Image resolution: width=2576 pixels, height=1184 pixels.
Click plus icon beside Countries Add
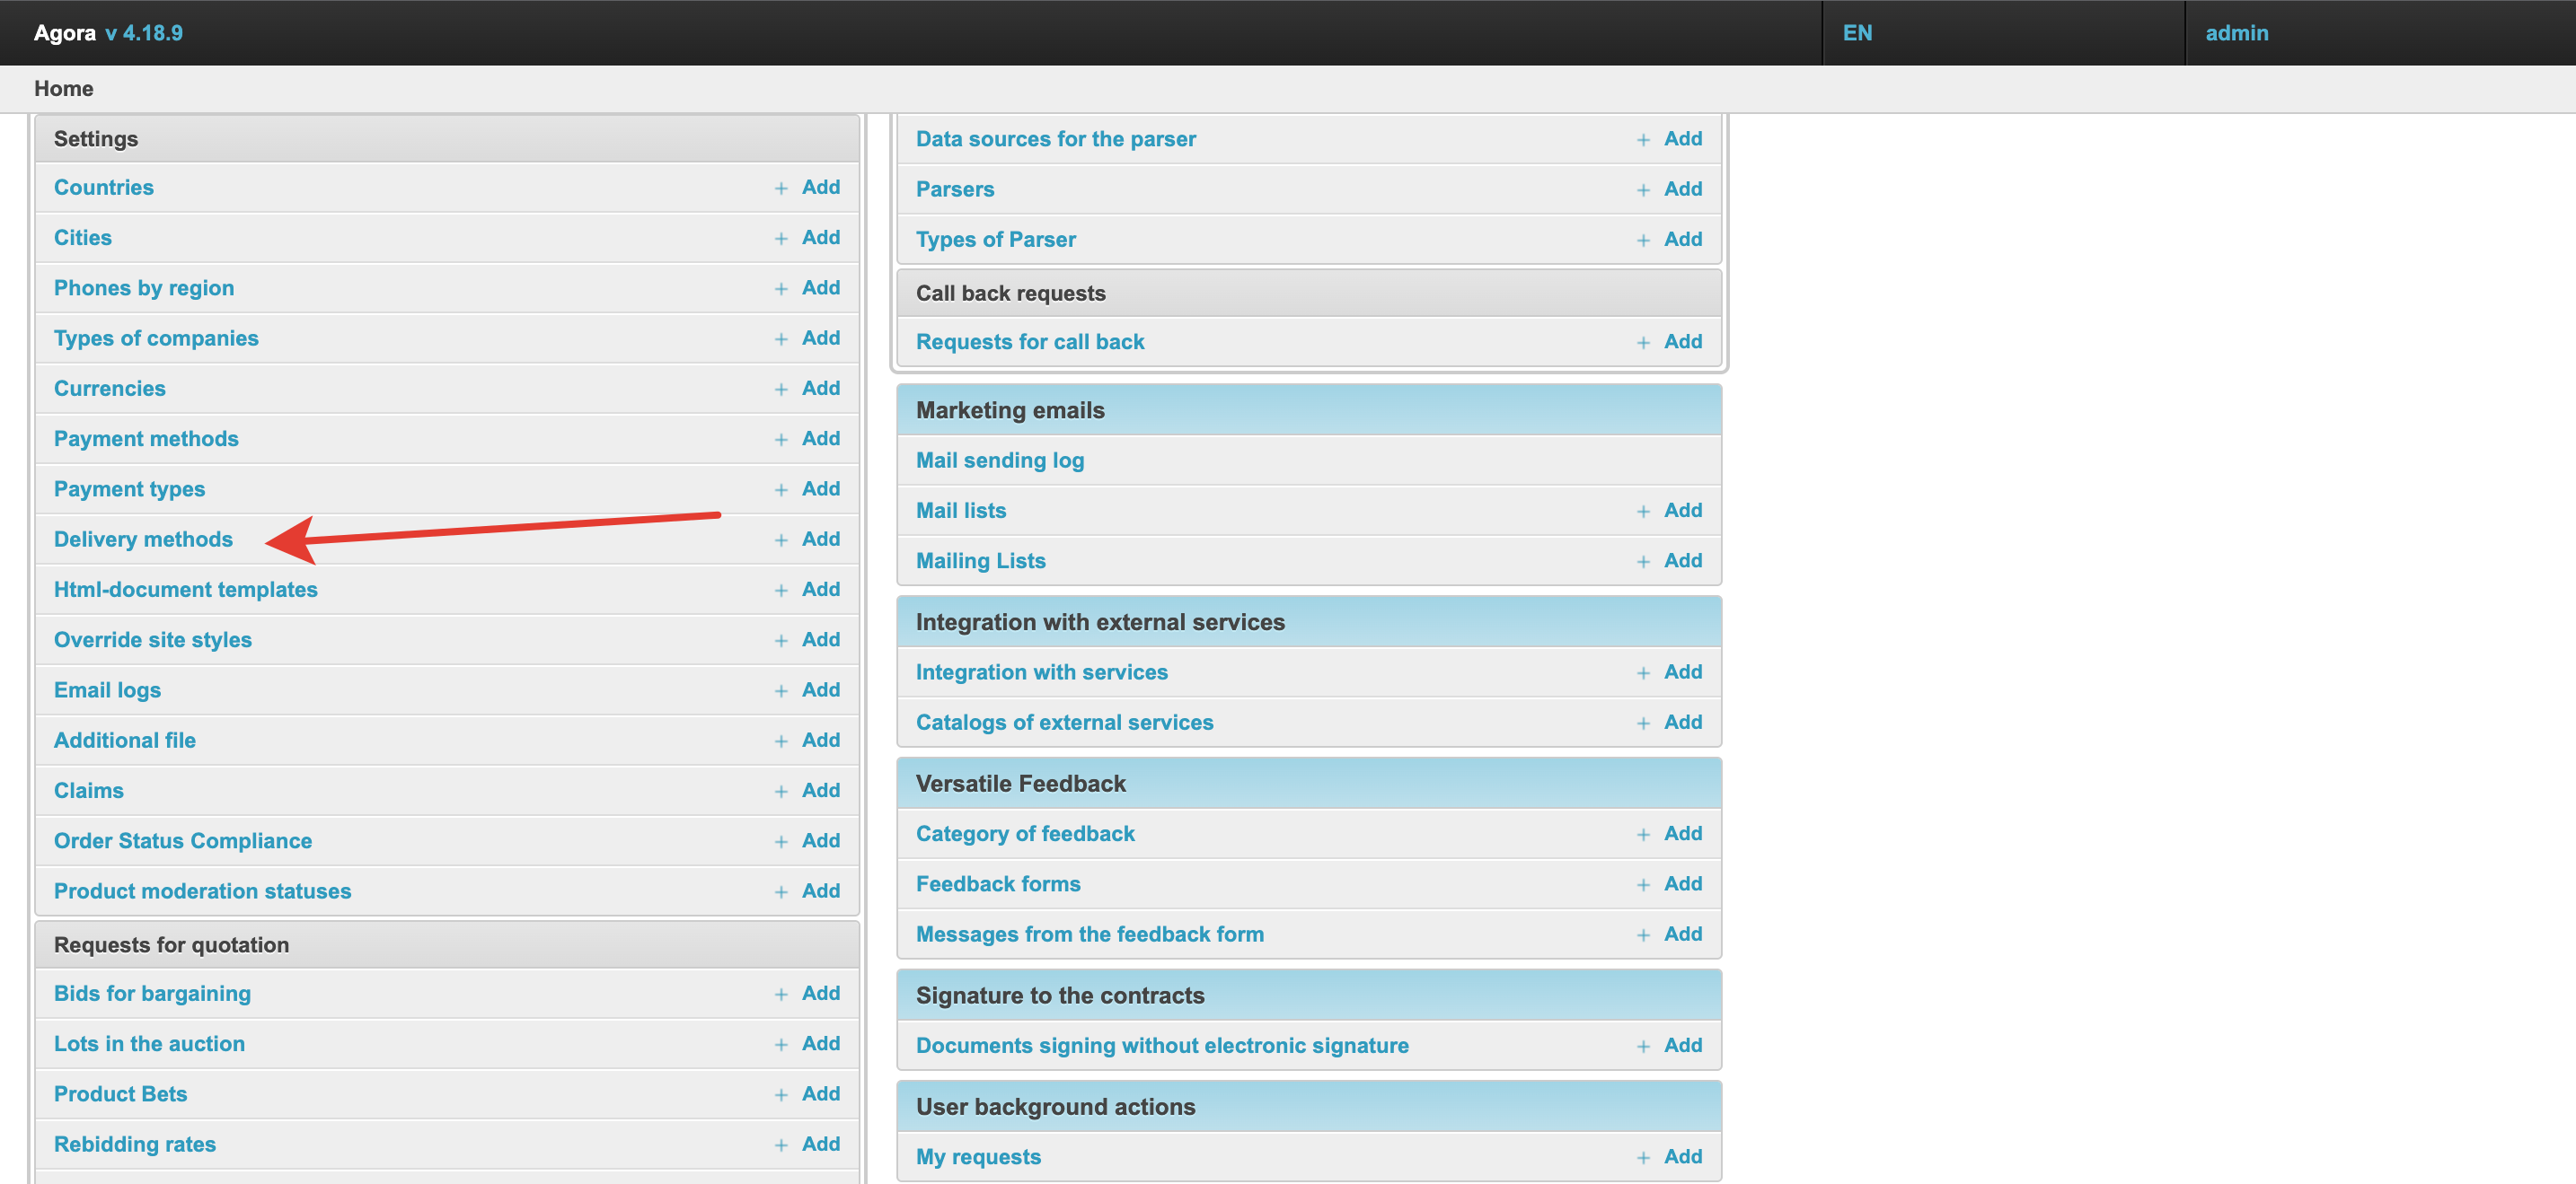[781, 188]
